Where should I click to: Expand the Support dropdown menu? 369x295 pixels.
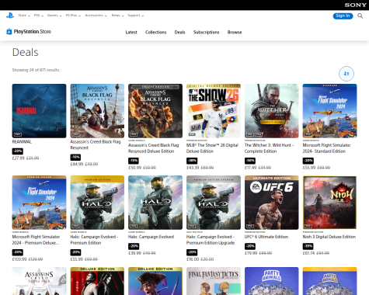(x=136, y=16)
